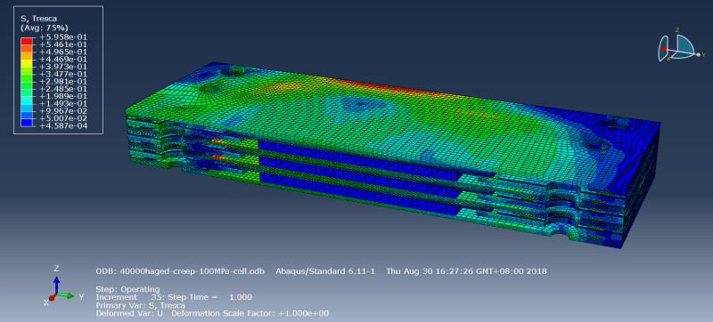Select the "Primary Var: S, Tresca" line
This screenshot has height=322, width=713.
[x=141, y=305]
